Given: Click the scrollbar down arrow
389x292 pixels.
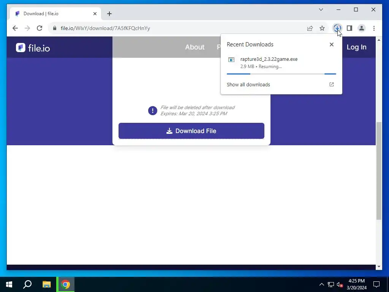Looking at the screenshot, I should [x=379, y=267].
